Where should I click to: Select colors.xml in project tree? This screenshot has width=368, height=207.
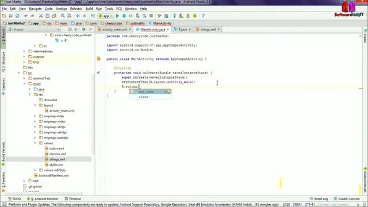click(x=54, y=148)
